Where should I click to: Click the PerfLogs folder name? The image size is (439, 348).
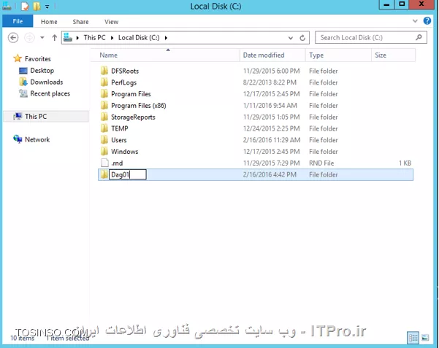123,82
